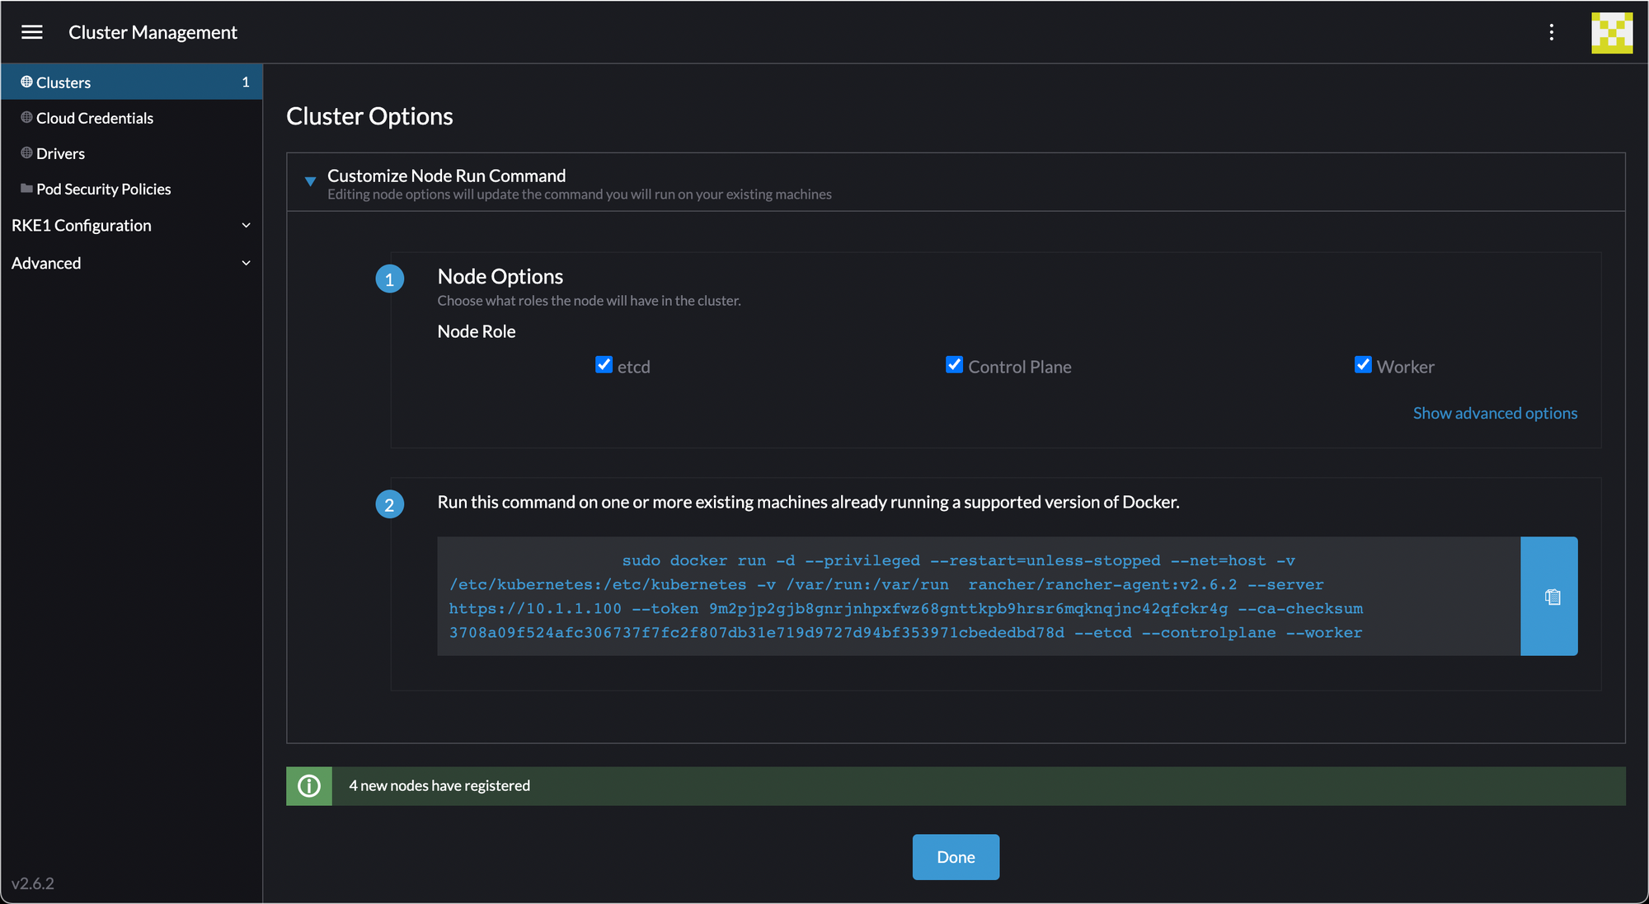Image resolution: width=1649 pixels, height=904 pixels.
Task: Collapse the Customize Node Run Command panel
Action: (310, 181)
